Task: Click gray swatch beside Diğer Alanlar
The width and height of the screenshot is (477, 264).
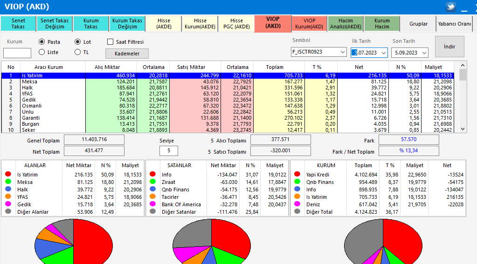Action: point(8,211)
